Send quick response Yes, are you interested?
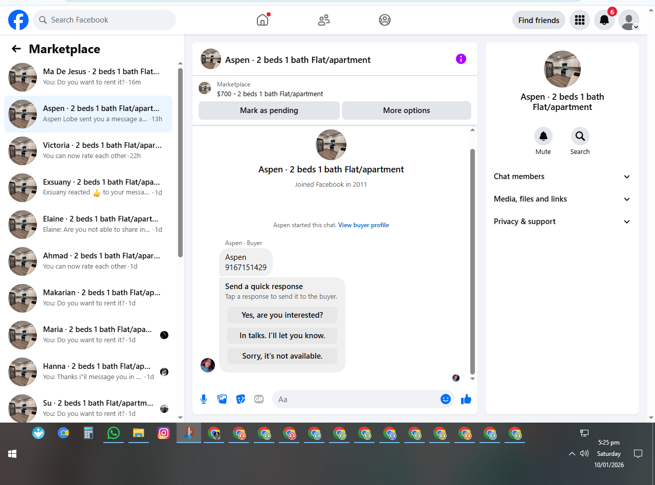This screenshot has height=485, width=655. coord(282,315)
